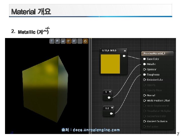Select the constant node value 1
181x136 pixels.
(106, 92)
